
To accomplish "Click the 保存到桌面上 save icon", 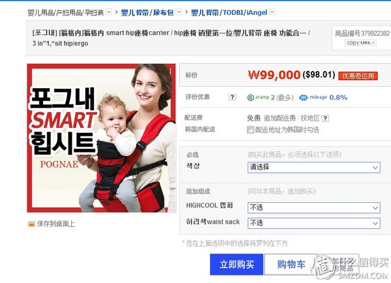I will click(x=31, y=224).
